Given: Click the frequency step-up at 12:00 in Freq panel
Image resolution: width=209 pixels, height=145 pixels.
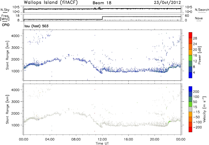Looking at the screenshot, I should coord(102,18).
